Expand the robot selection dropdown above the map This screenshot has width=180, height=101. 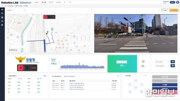click(16, 10)
